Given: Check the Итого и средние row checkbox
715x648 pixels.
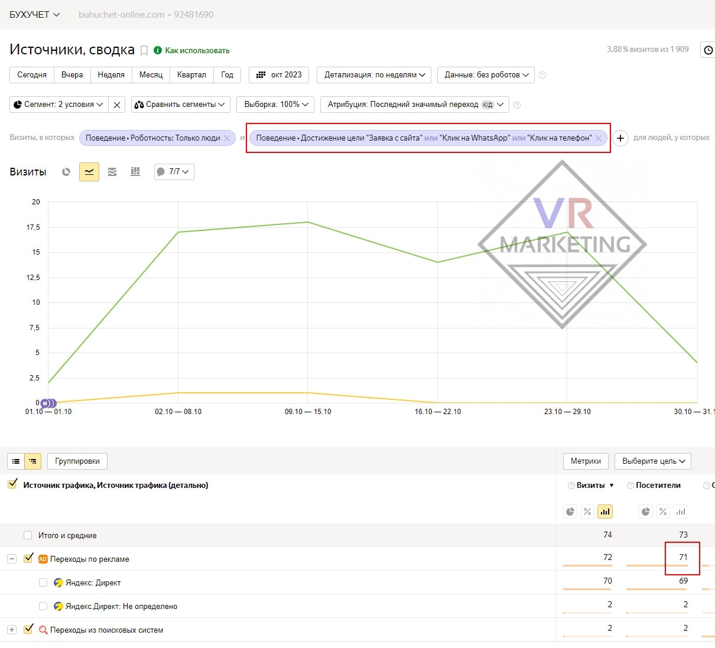Looking at the screenshot, I should 28,535.
